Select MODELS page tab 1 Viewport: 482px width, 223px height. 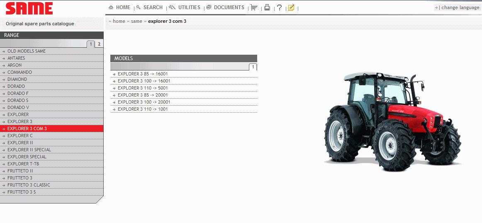253,67
